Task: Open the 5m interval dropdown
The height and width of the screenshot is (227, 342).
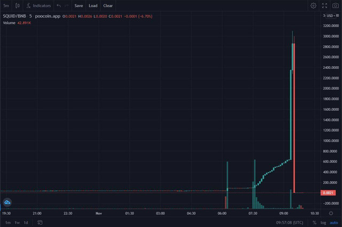Action: 6,5
